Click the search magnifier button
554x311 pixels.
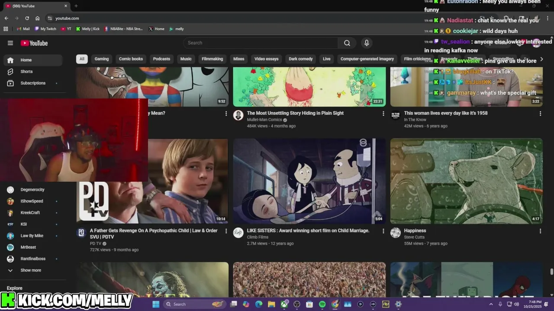click(347, 43)
